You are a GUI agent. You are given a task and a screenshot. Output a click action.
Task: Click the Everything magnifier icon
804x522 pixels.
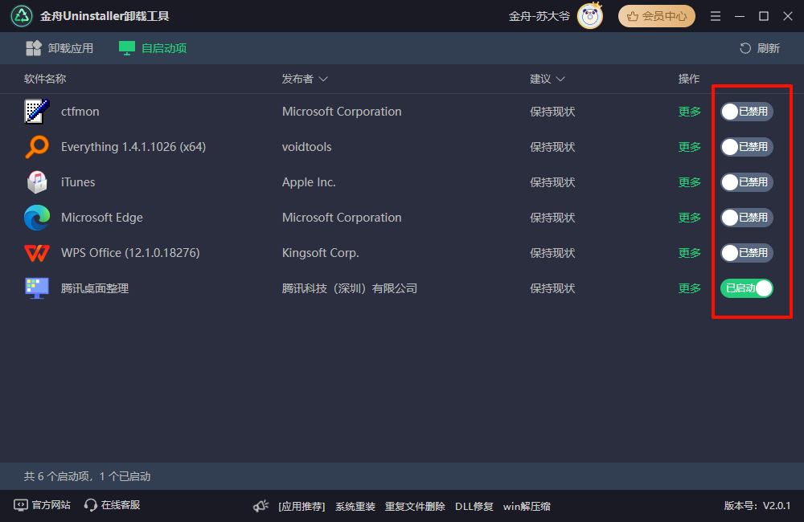37,146
